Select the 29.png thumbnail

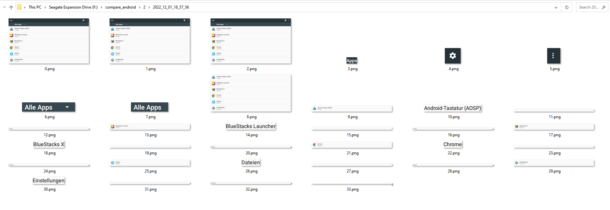click(x=554, y=163)
